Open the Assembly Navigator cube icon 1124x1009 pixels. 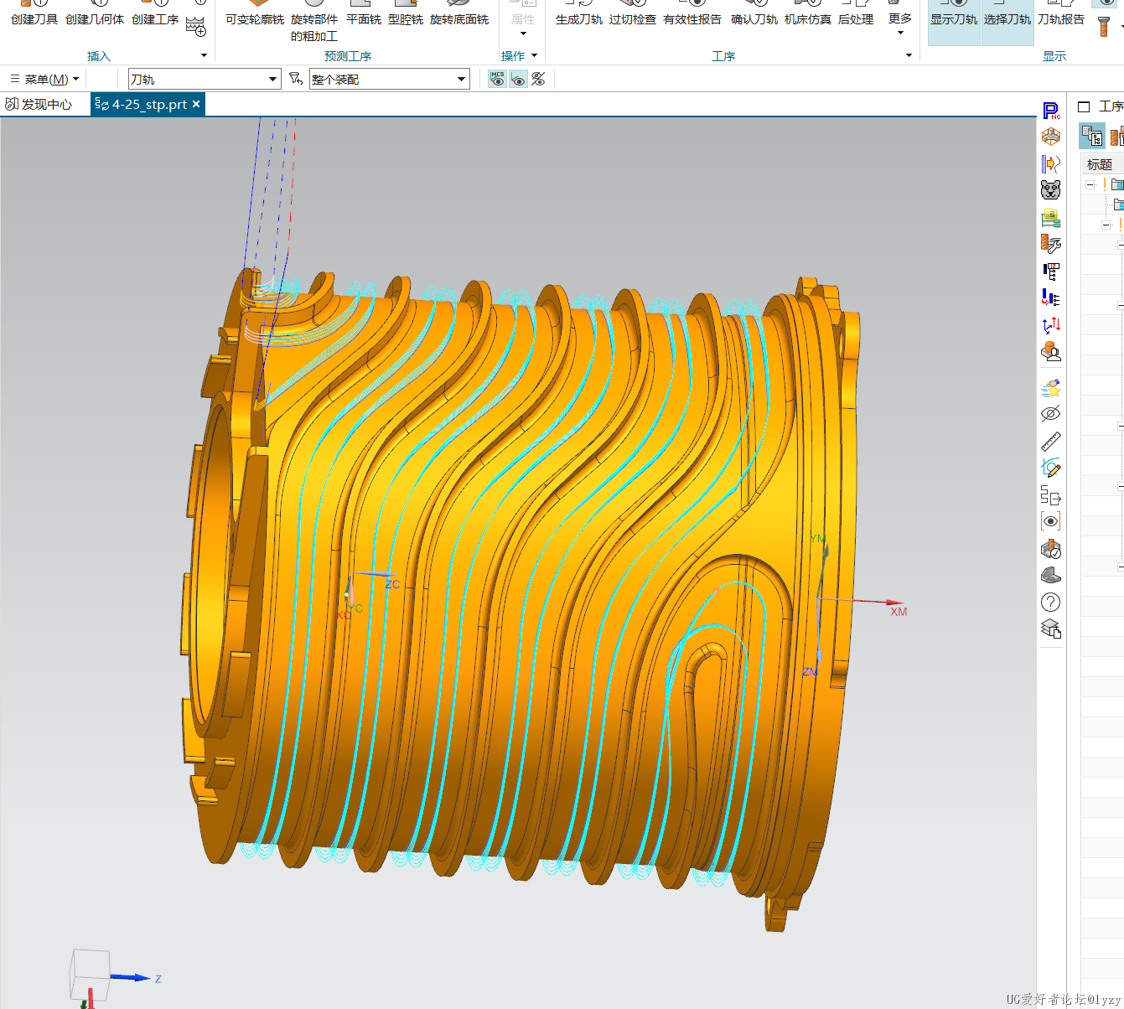1051,137
